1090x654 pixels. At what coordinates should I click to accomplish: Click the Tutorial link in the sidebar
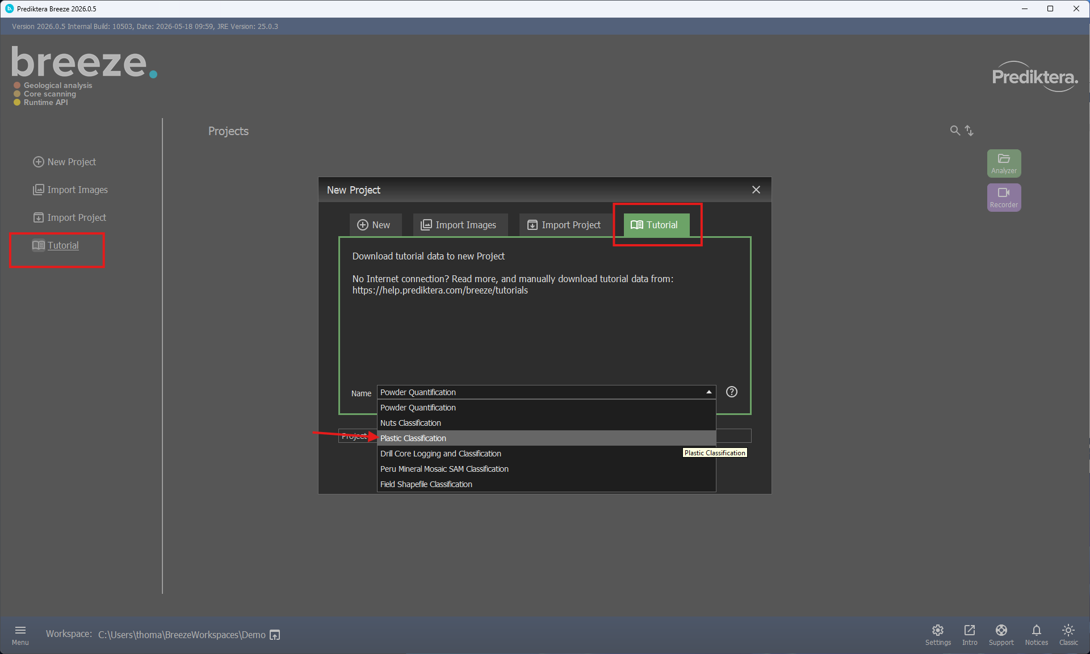tap(56, 245)
